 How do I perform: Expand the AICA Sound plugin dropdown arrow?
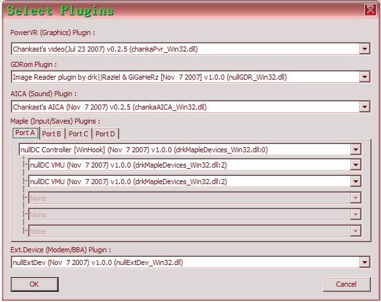[364, 106]
